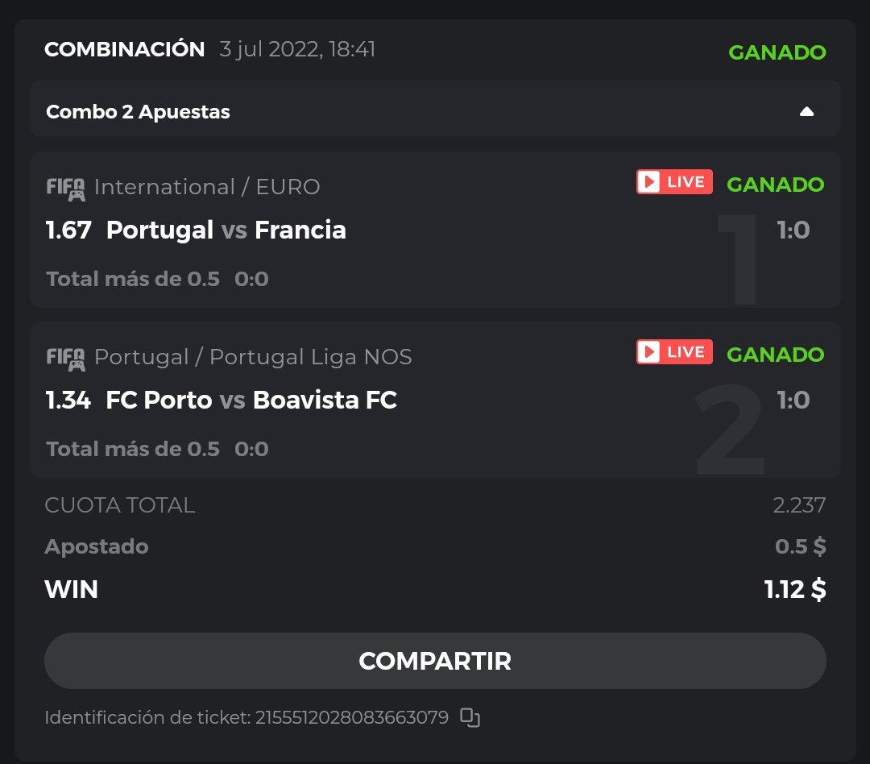Click the 1.67 odds value
The width and height of the screenshot is (870, 764).
click(68, 230)
